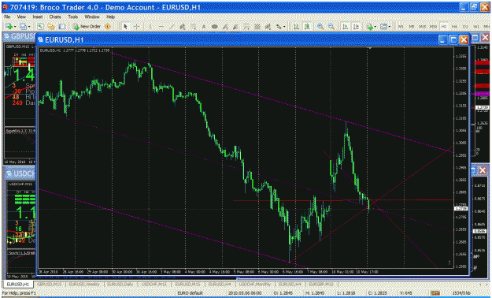Set timeframe to MN

point(486,27)
